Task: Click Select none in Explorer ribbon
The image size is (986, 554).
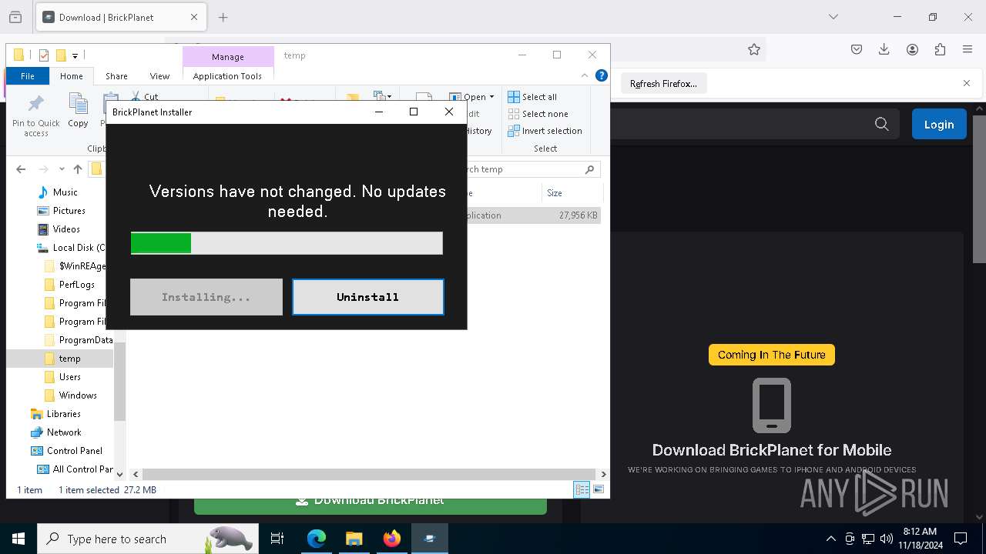Action: pyautogui.click(x=538, y=114)
